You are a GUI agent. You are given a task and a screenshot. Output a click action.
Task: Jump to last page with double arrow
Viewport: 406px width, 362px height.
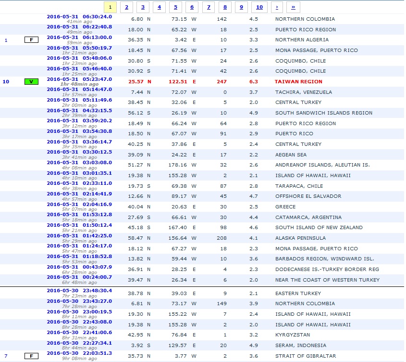pyautogui.click(x=293, y=7)
